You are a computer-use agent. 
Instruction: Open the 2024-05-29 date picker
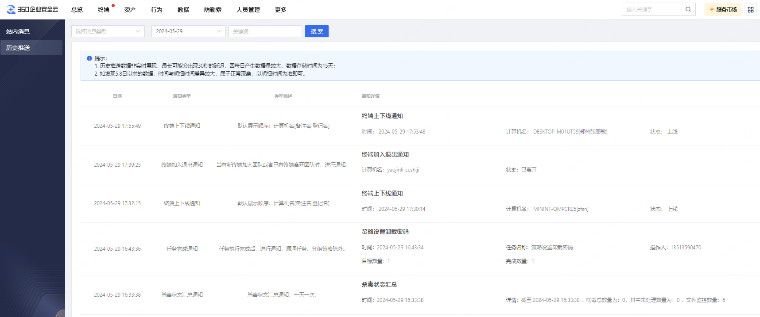click(x=188, y=31)
